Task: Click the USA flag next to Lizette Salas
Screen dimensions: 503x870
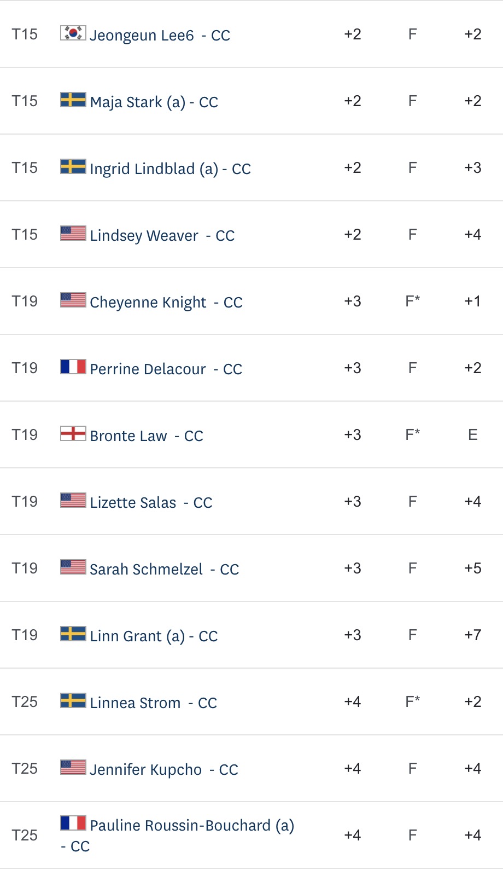Action: (x=73, y=500)
